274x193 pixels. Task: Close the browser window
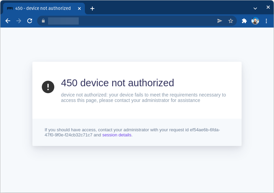[x=268, y=7]
